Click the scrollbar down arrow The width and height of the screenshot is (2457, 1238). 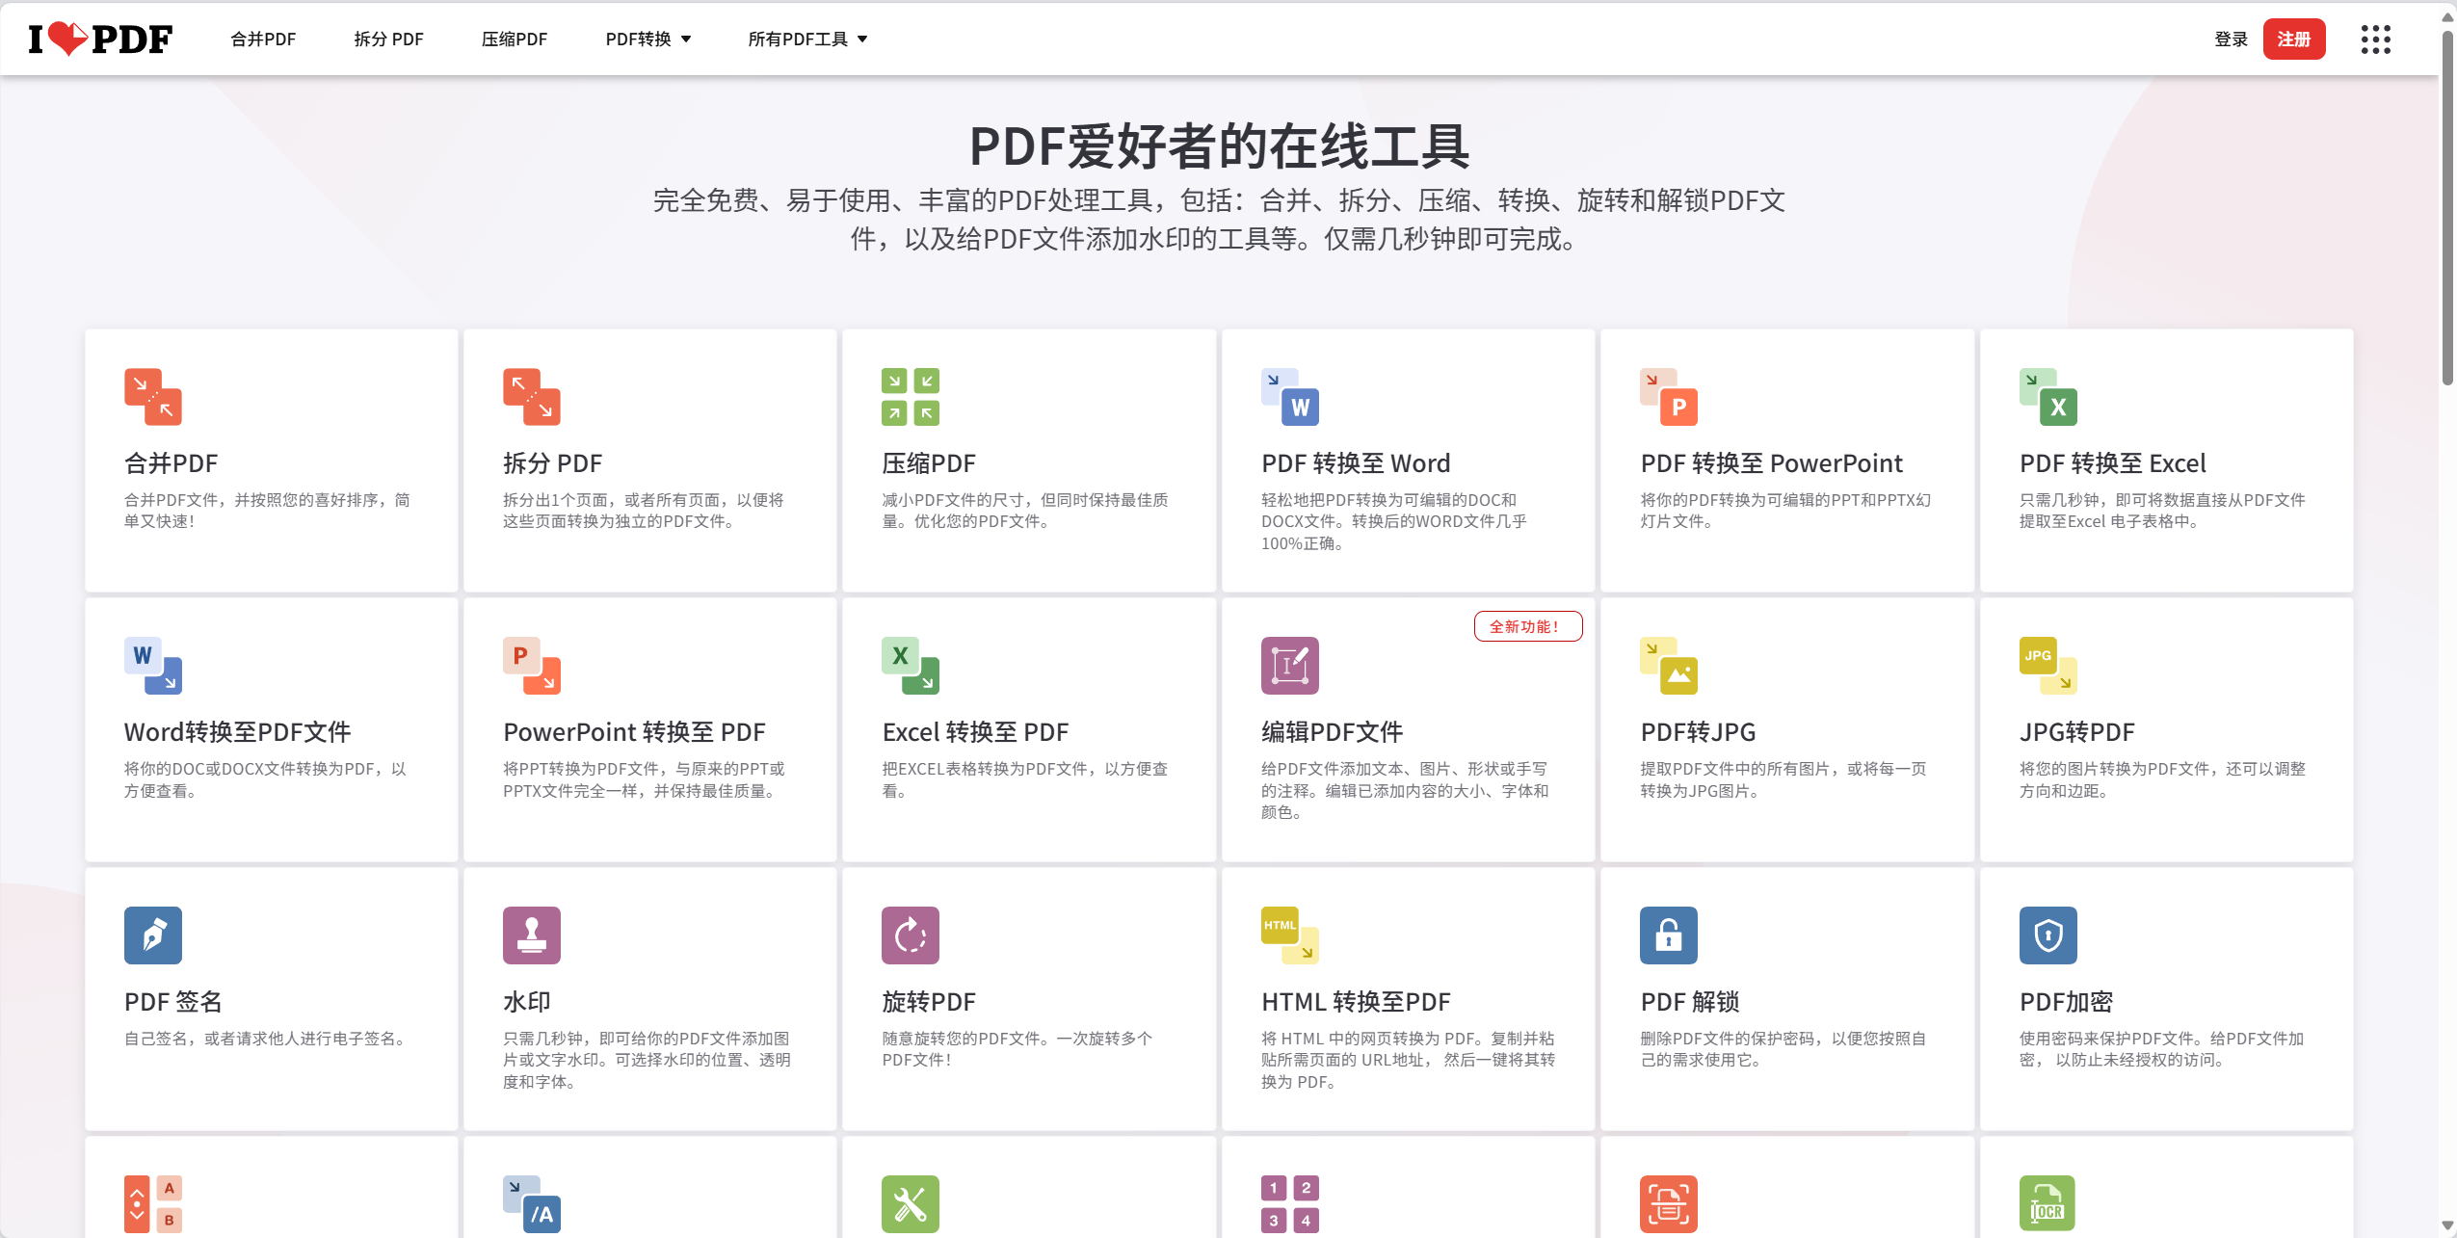[2446, 1226]
